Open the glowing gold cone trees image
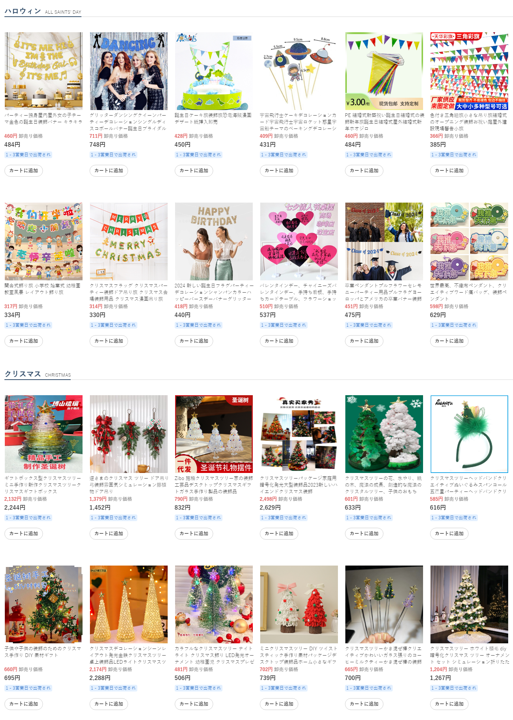Screen dimensions: 513x720 129,604
